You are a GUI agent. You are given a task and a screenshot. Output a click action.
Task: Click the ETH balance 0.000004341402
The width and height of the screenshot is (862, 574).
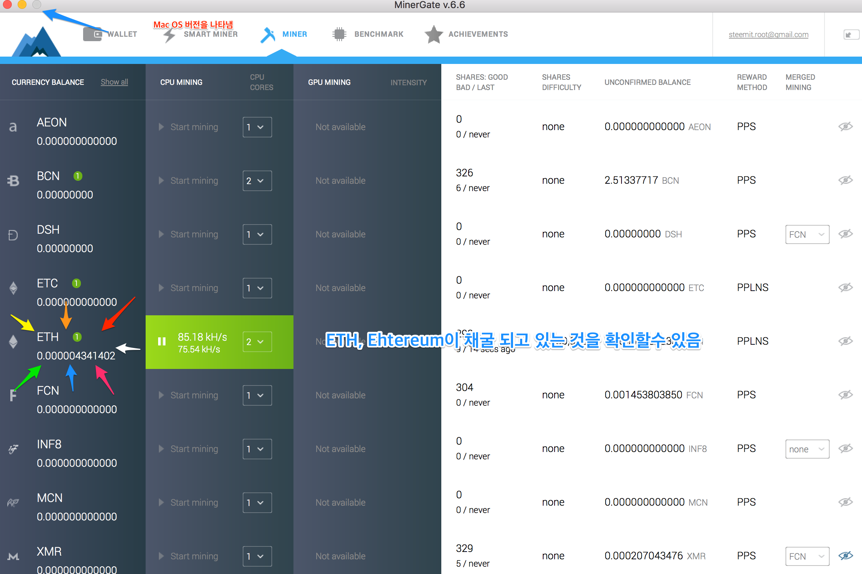[76, 356]
